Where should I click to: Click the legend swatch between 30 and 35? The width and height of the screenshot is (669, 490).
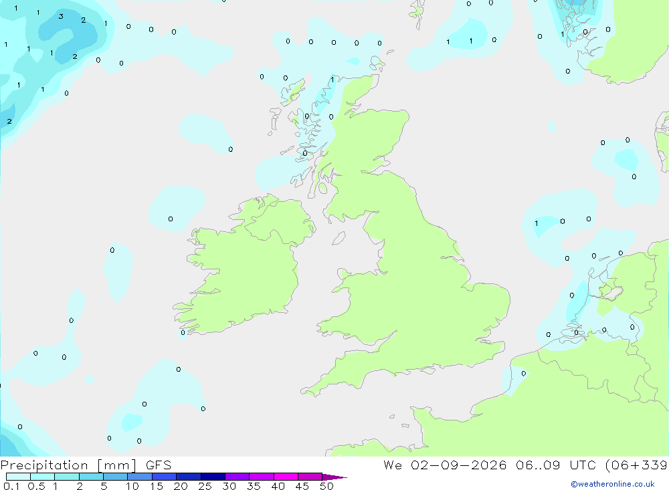click(237, 477)
